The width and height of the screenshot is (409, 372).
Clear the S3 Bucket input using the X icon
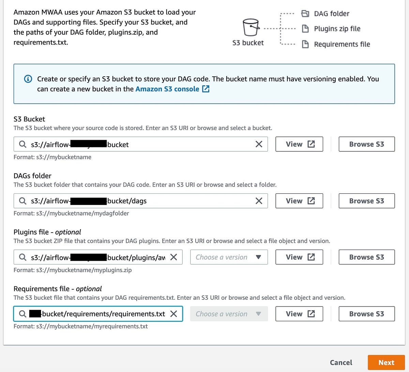(259, 144)
